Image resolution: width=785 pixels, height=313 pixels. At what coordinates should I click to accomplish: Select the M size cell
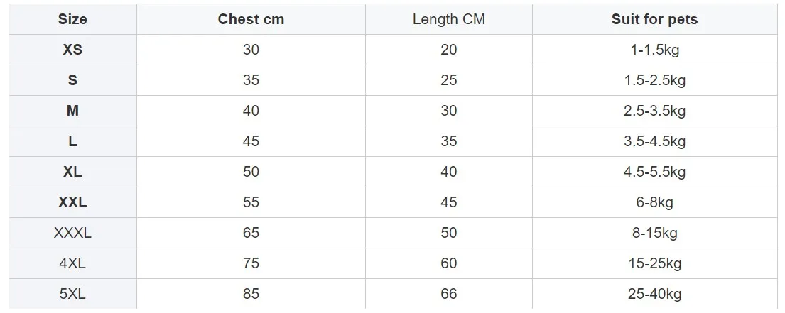click(x=72, y=111)
